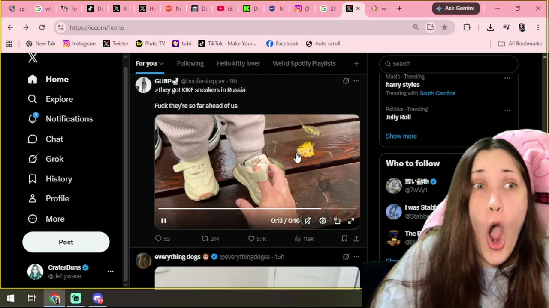
Task: Open Explore from the X sidebar
Action: (50, 99)
